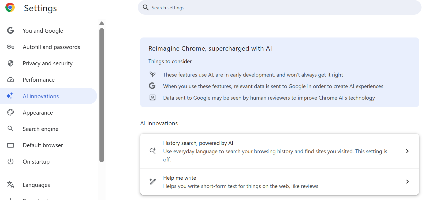Viewport: 425px width, 200px height.
Task: Go to Privacy and security settings
Action: (x=49, y=63)
